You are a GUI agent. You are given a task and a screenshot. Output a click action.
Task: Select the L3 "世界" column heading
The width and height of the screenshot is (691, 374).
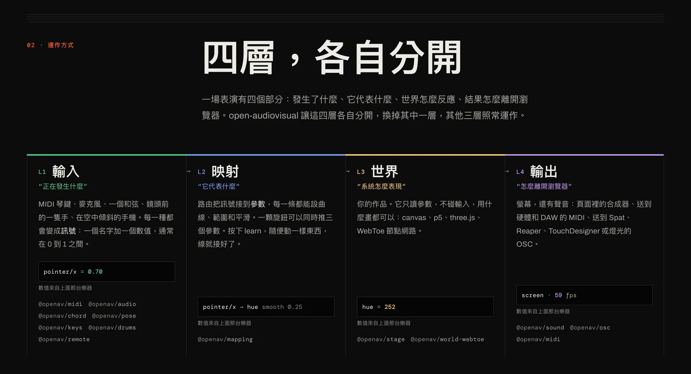[384, 171]
